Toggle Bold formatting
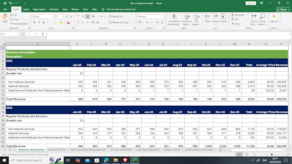 [x=34, y=22]
